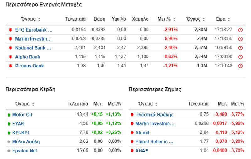This screenshot has height=159, width=251.
Task: Open the ΕΥΑΘ stock page
Action: coord(18,124)
